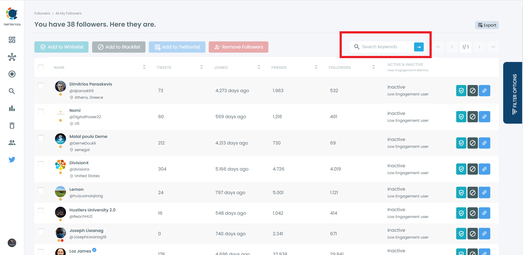The width and height of the screenshot is (523, 255).
Task: Click the Export button
Action: [x=487, y=25]
